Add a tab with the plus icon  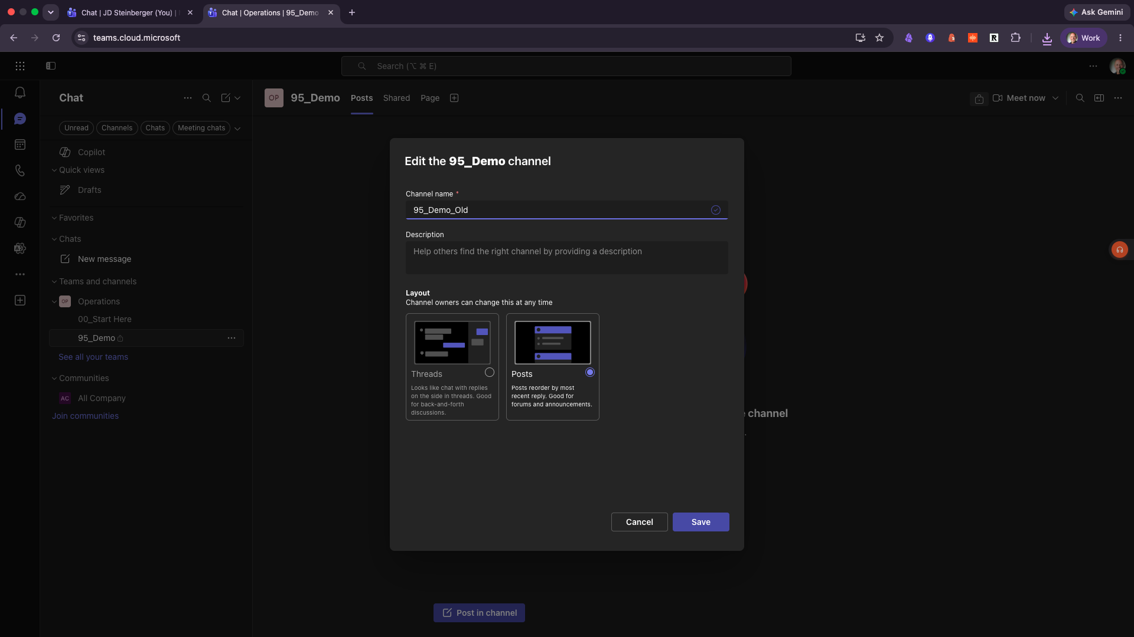[454, 98]
